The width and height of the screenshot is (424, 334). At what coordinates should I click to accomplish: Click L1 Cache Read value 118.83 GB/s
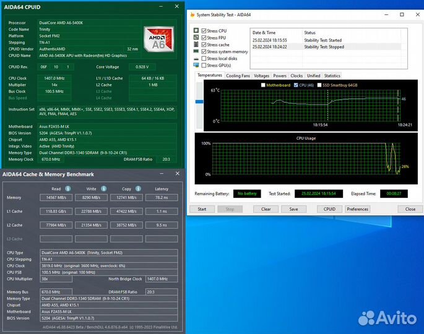pos(56,212)
